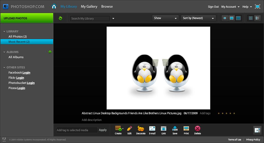Delete the selected photo
264x143 pixels.
click(x=197, y=129)
